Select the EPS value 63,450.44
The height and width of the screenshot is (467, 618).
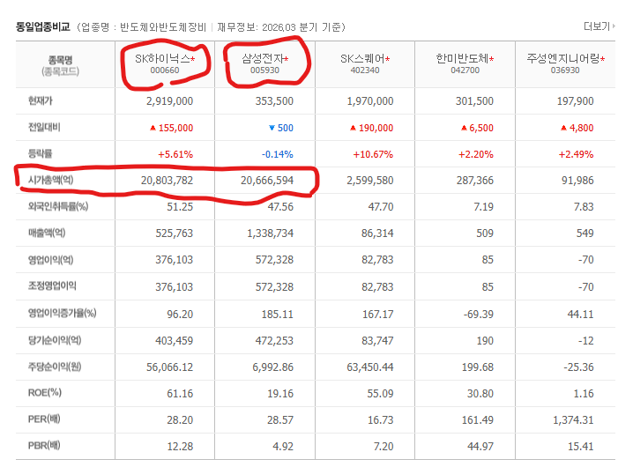click(370, 367)
